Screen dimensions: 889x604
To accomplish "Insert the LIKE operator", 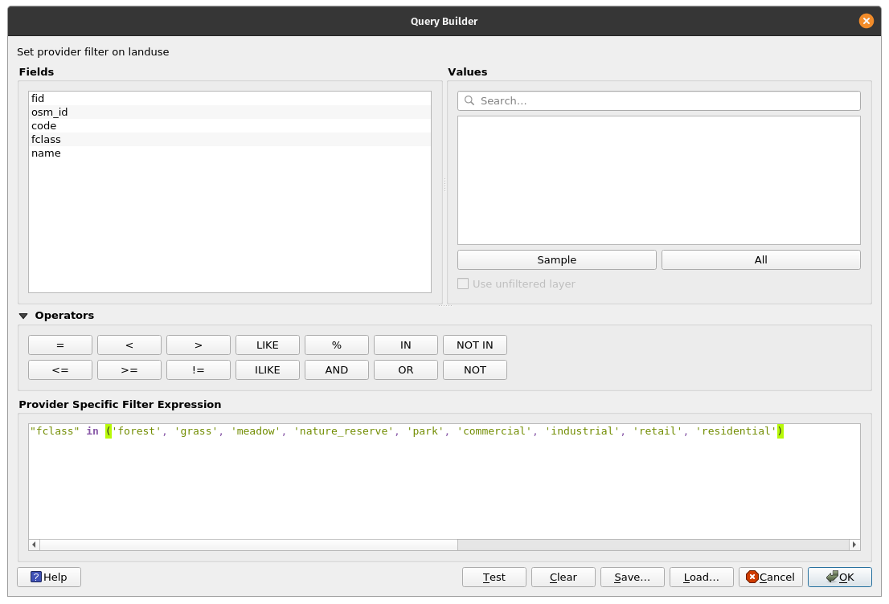I will click(x=267, y=345).
